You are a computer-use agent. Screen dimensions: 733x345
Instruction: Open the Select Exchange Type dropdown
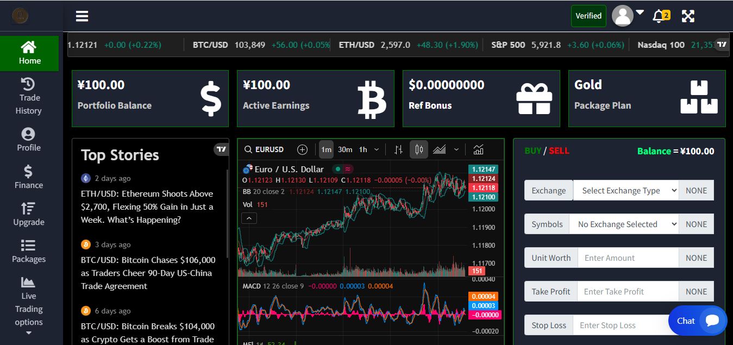click(625, 191)
